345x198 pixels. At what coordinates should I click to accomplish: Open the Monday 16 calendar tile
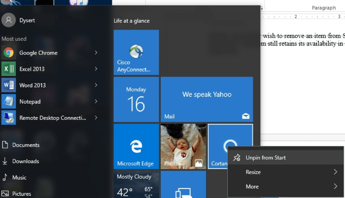[136, 99]
